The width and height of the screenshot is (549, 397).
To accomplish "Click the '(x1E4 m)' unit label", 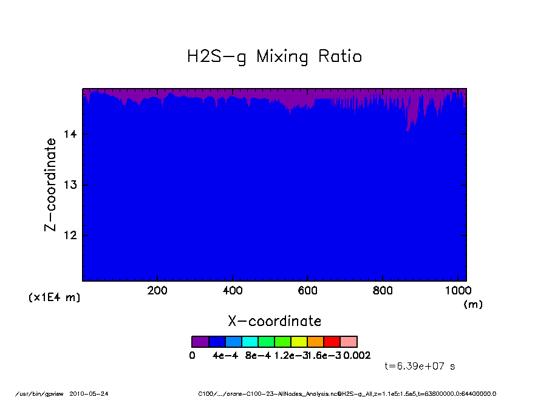I will [x=54, y=297].
